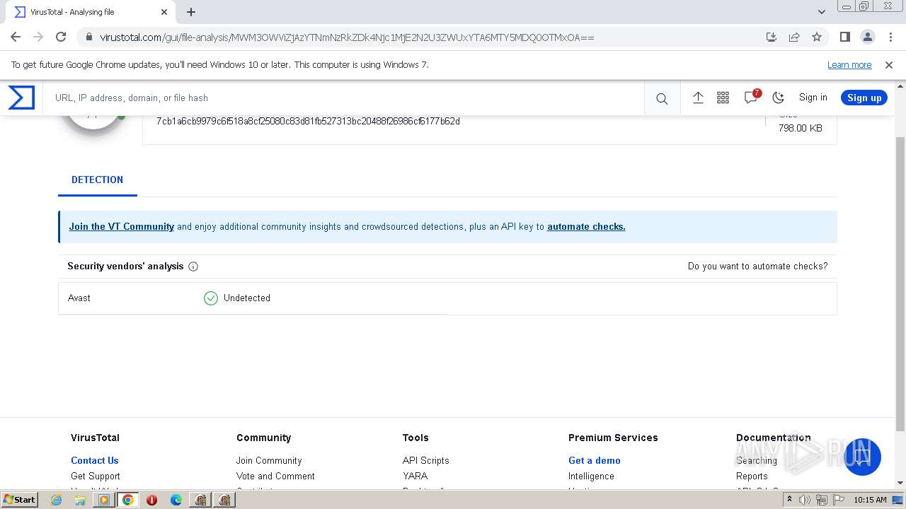The image size is (906, 509).
Task: Click the VirusTotal logo icon
Action: 21,98
